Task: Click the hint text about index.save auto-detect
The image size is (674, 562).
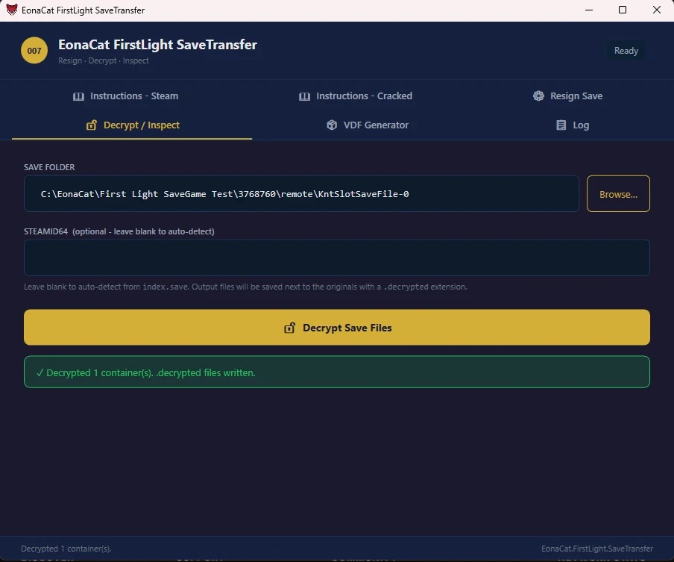Action: point(245,287)
